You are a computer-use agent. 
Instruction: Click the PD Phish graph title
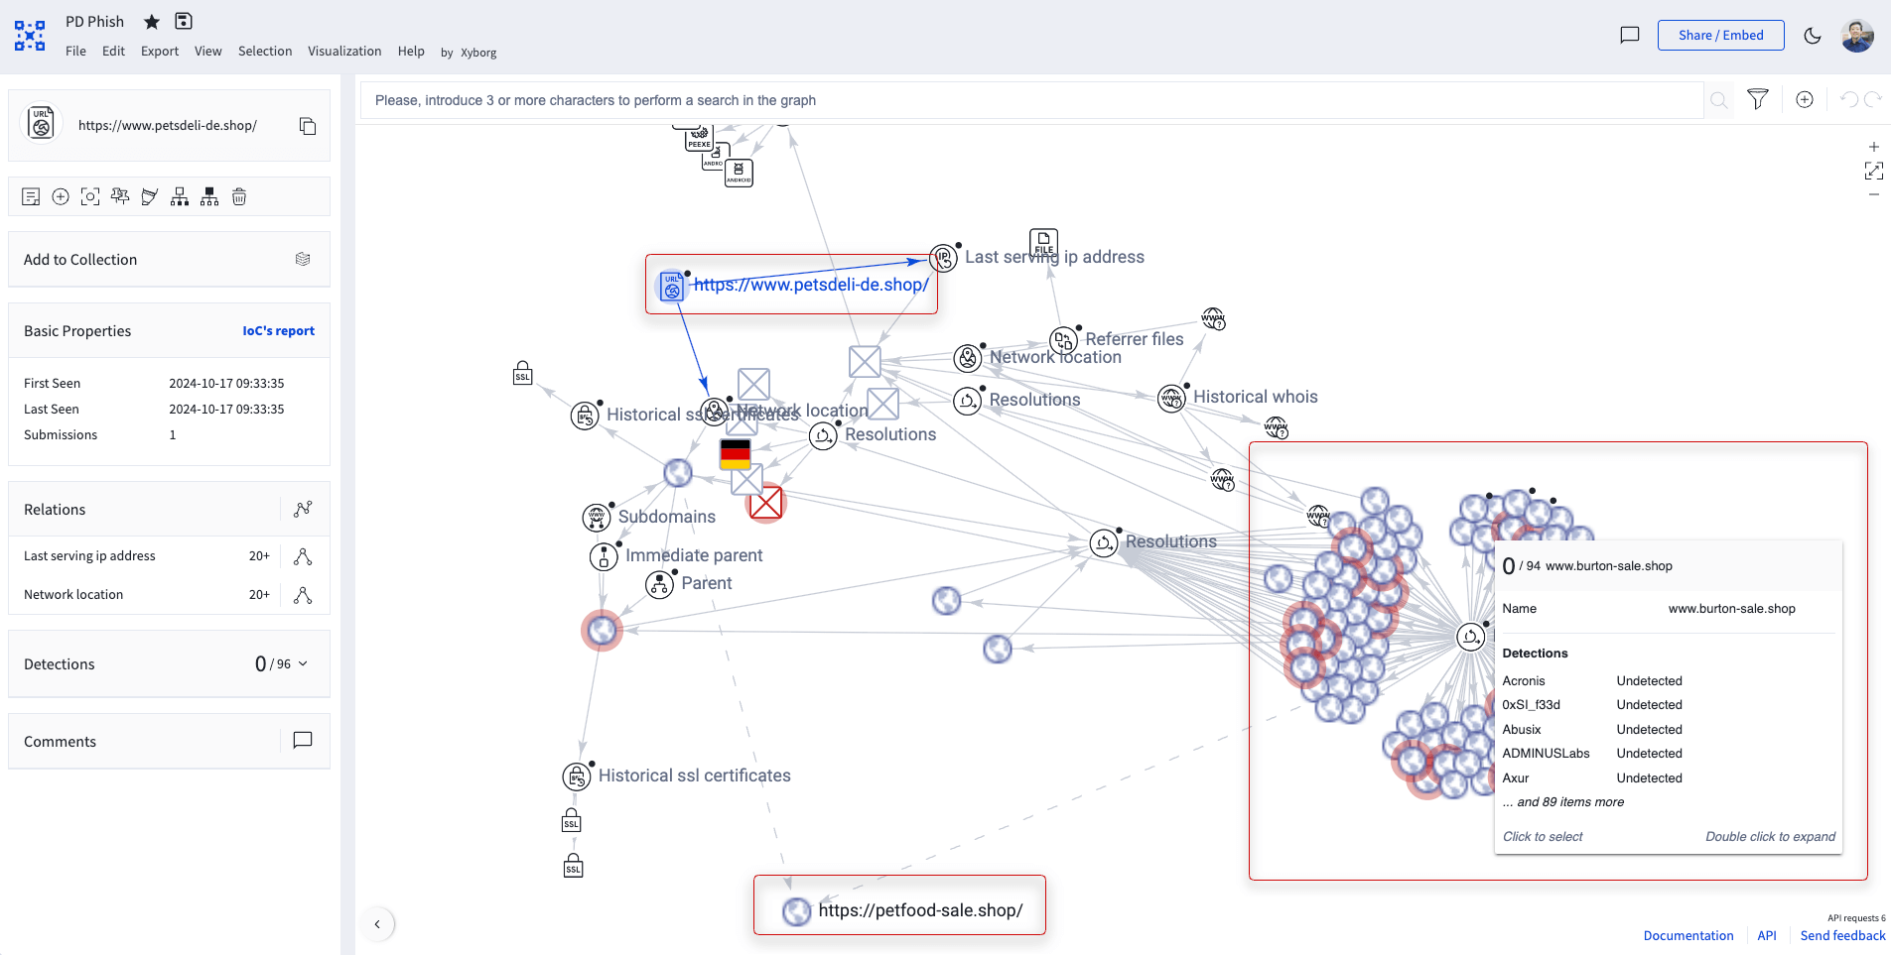point(95,22)
